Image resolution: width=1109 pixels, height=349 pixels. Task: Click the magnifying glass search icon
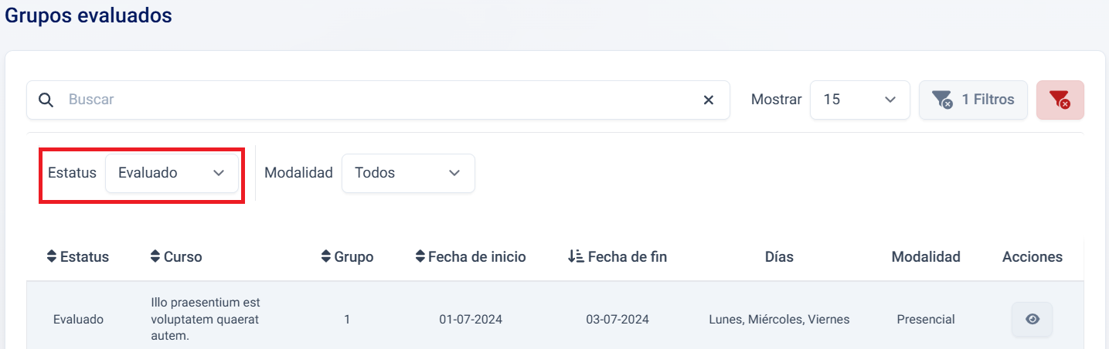click(x=46, y=100)
